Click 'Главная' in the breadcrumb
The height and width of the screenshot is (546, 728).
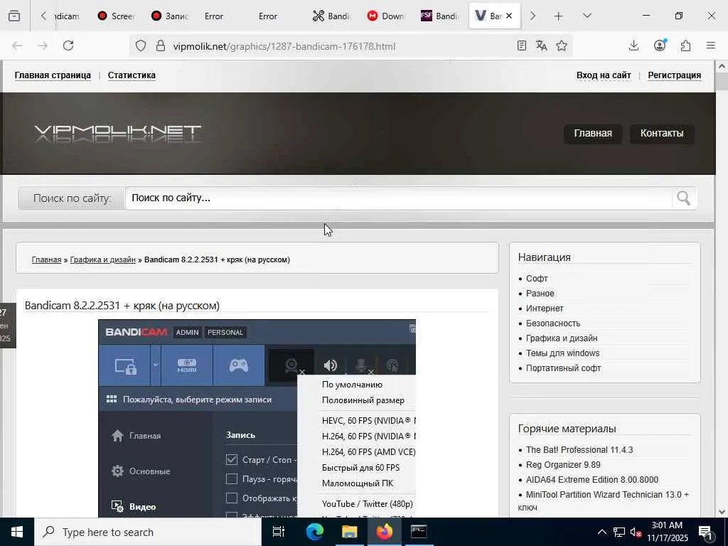click(46, 260)
